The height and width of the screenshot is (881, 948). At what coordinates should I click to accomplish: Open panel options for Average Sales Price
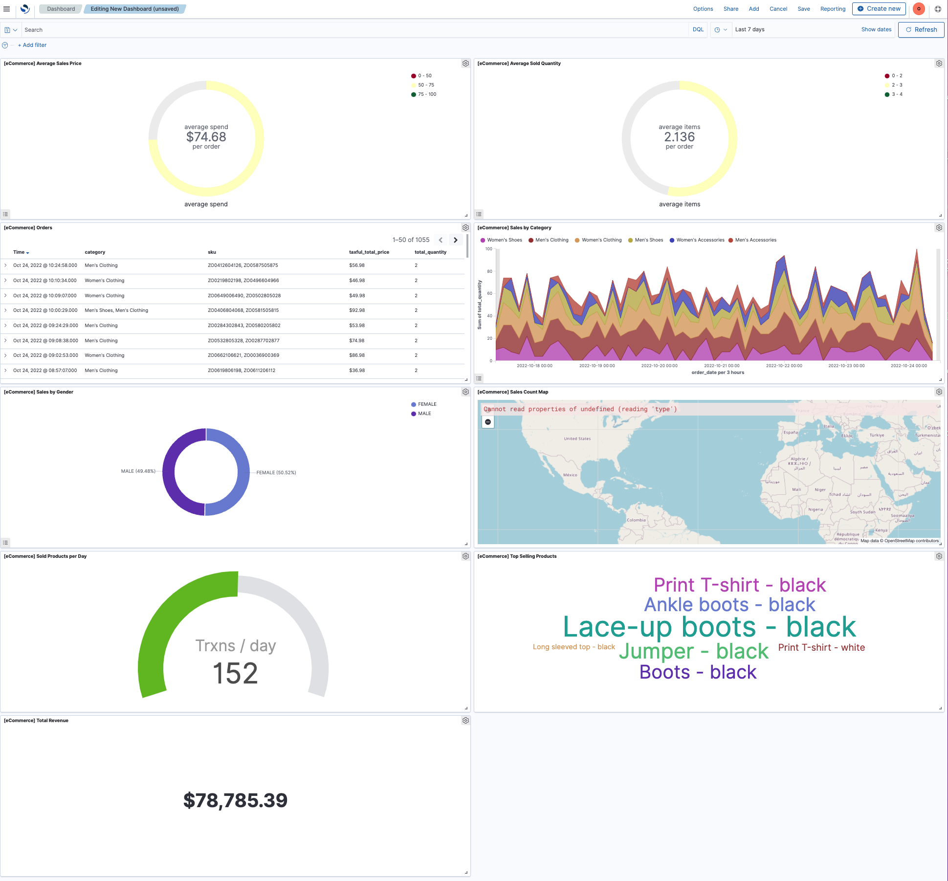pyautogui.click(x=465, y=64)
